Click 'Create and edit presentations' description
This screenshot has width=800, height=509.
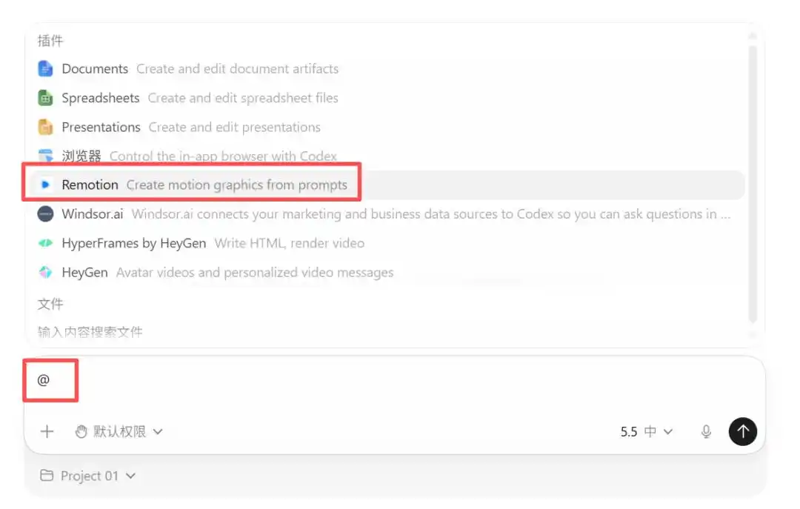click(x=235, y=127)
